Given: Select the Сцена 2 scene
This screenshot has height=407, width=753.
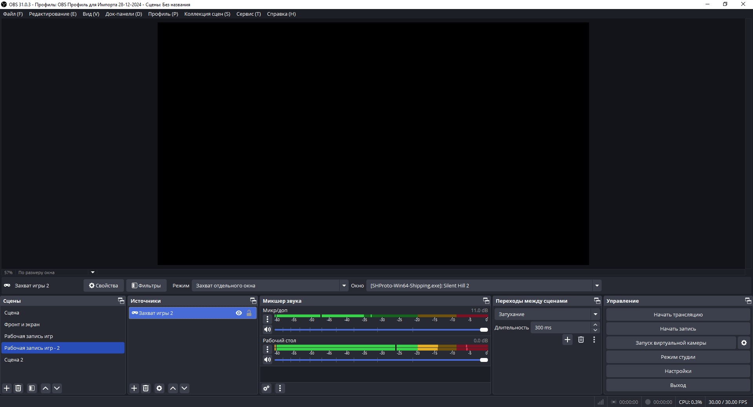Looking at the screenshot, I should tap(63, 360).
